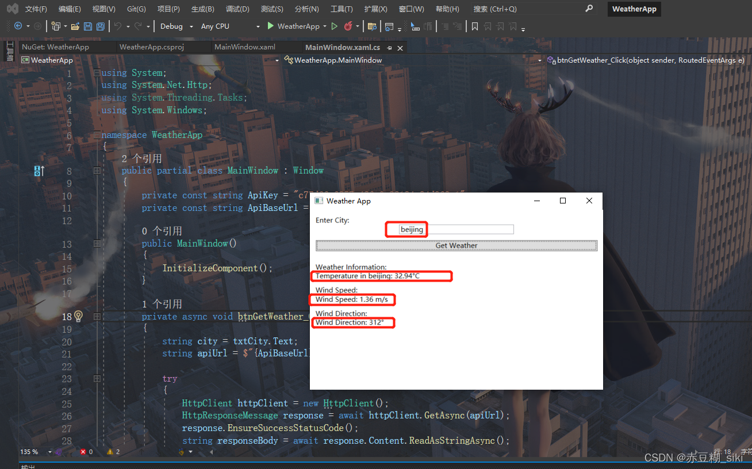Screen dimensions: 752x469
Task: Start debugging via green WeatherApp play button
Action: coord(270,26)
